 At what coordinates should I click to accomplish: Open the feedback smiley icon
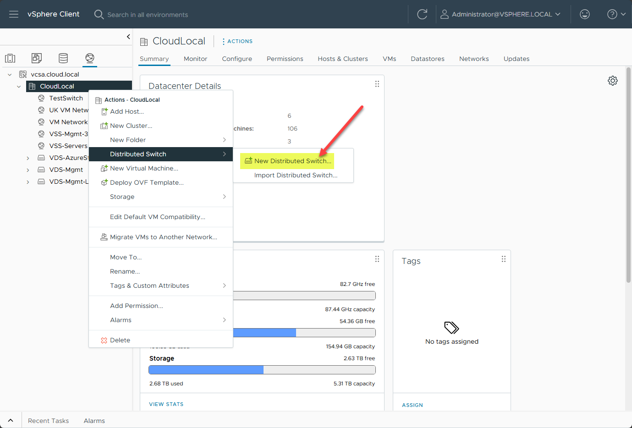pyautogui.click(x=585, y=14)
